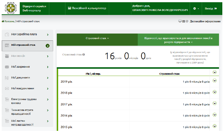Click the wallet icon for Моя заробітна плата

coord(7,34)
